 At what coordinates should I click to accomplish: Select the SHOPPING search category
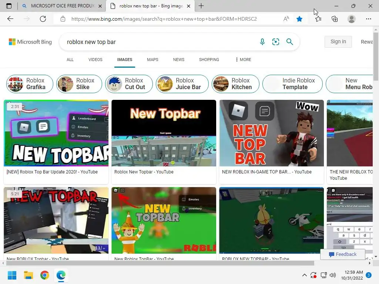pyautogui.click(x=209, y=60)
